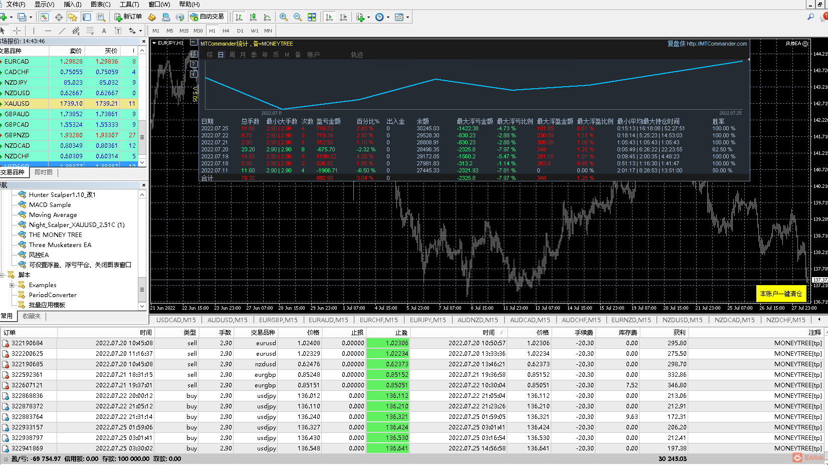Open the period clock icon dropdown arrow
The width and height of the screenshot is (828, 465).
(x=387, y=17)
